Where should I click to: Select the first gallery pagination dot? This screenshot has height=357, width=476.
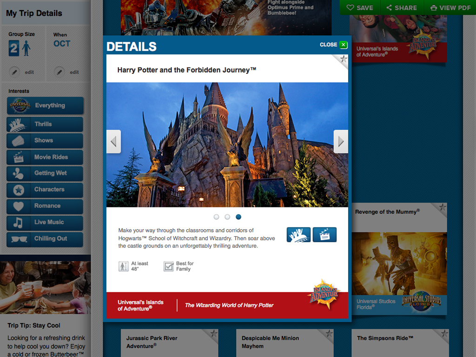click(x=216, y=217)
